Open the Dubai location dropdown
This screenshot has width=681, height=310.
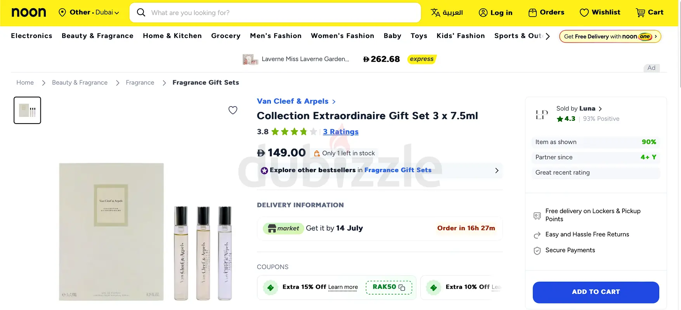pos(89,12)
